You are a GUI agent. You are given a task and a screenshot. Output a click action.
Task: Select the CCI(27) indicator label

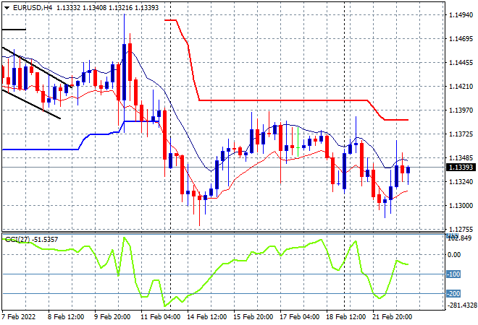point(18,240)
